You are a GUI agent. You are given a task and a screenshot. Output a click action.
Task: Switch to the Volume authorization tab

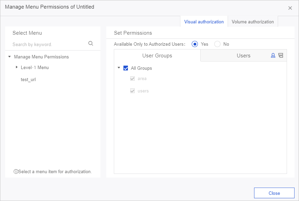253,22
